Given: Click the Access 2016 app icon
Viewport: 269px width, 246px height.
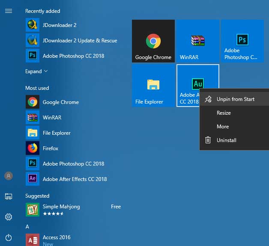Looking at the screenshot, I should [x=33, y=240].
